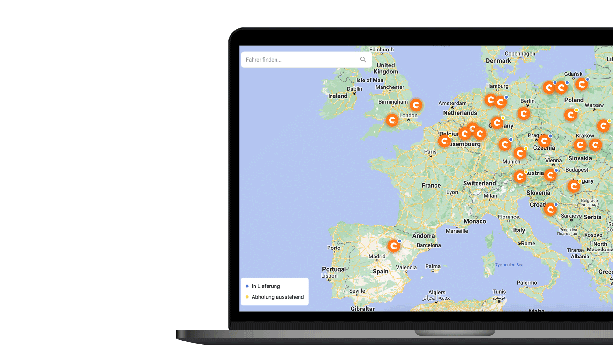The width and height of the screenshot is (613, 345).
Task: Select the driver marker just below Vienna
Action: pyautogui.click(x=550, y=175)
